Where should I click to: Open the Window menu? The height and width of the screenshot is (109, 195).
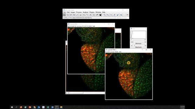coord(98,12)
